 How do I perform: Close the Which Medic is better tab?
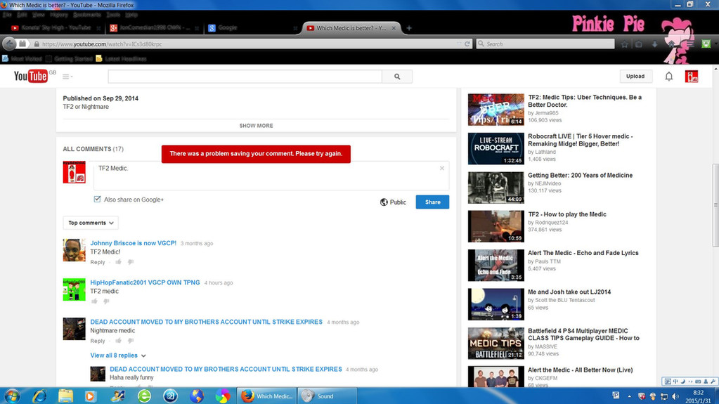394,28
